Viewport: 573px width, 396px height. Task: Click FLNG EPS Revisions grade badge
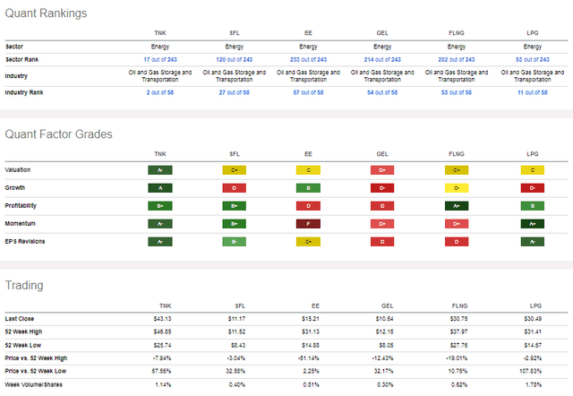point(457,242)
